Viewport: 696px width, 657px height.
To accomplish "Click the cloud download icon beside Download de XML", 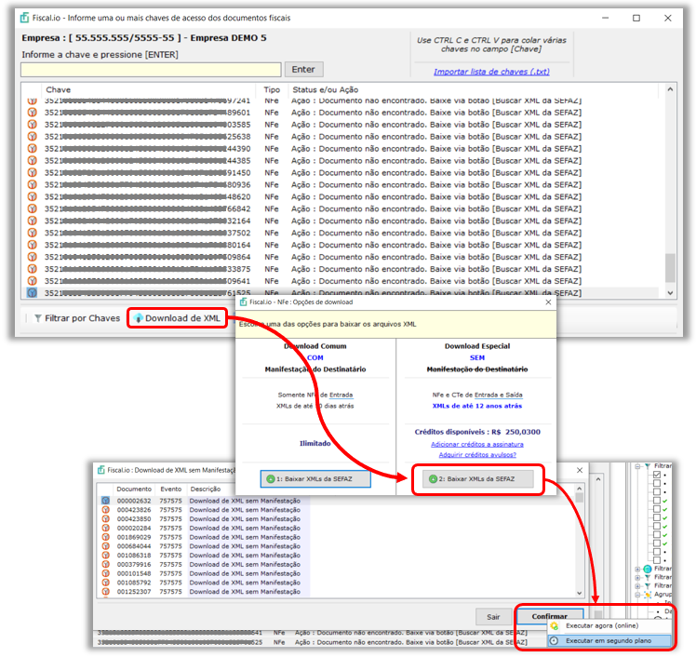I will pyautogui.click(x=139, y=318).
